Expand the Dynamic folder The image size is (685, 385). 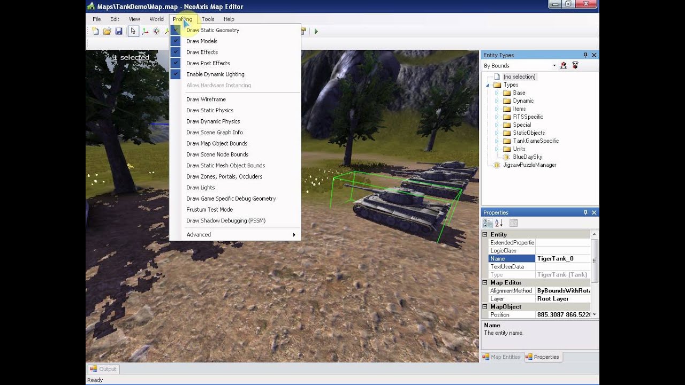click(x=496, y=101)
